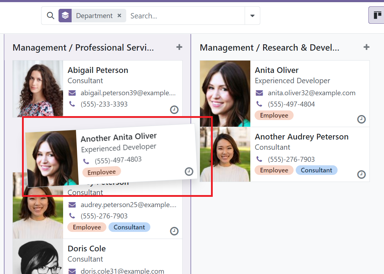Click Management / Research & Development column header
Viewport: 384px width, 274px height.
click(269, 47)
